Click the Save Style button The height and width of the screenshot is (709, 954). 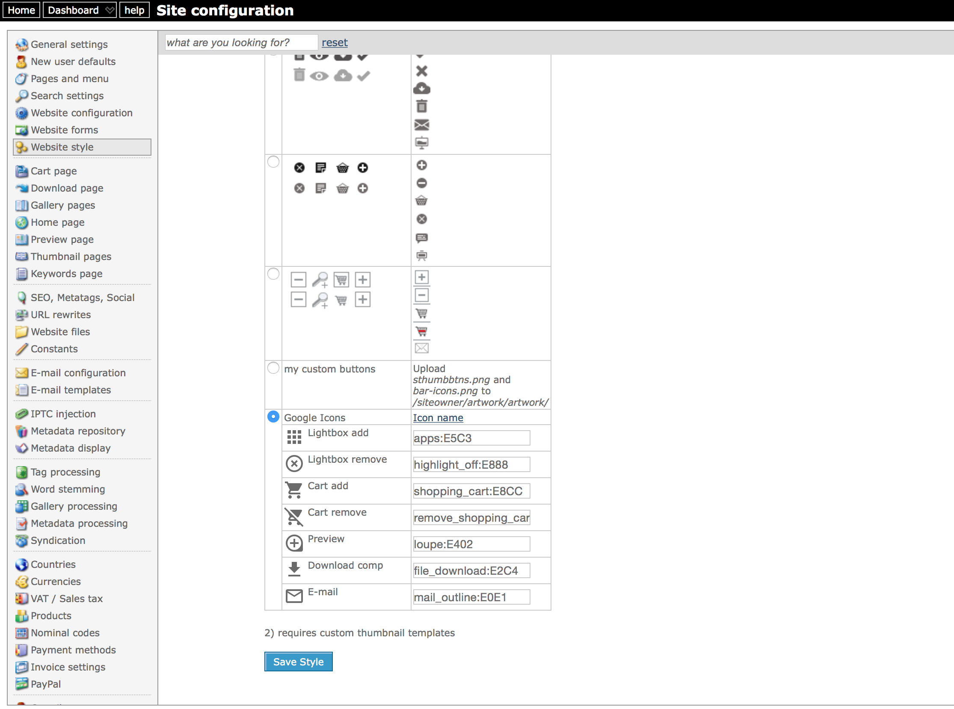(299, 662)
